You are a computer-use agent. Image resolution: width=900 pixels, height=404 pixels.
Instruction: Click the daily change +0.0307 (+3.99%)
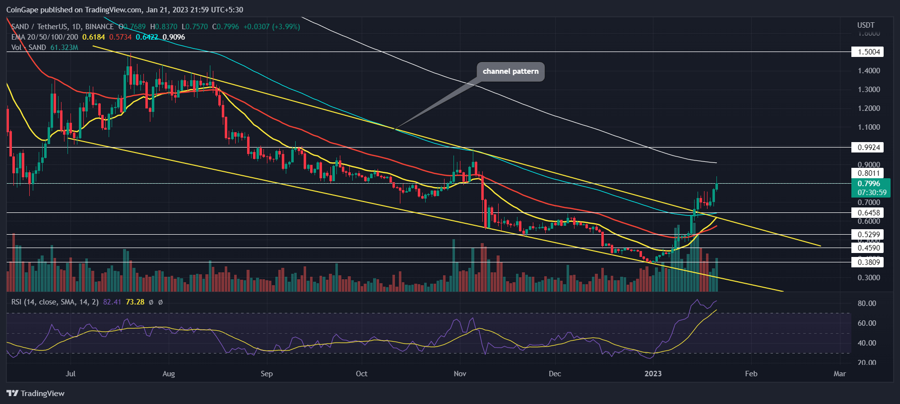click(271, 27)
